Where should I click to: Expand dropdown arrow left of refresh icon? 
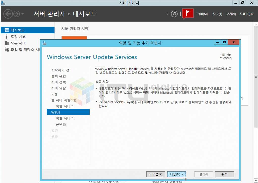pos(168,14)
